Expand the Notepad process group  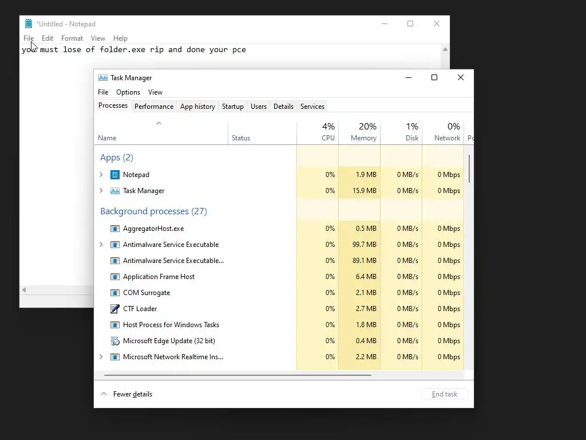pos(101,175)
